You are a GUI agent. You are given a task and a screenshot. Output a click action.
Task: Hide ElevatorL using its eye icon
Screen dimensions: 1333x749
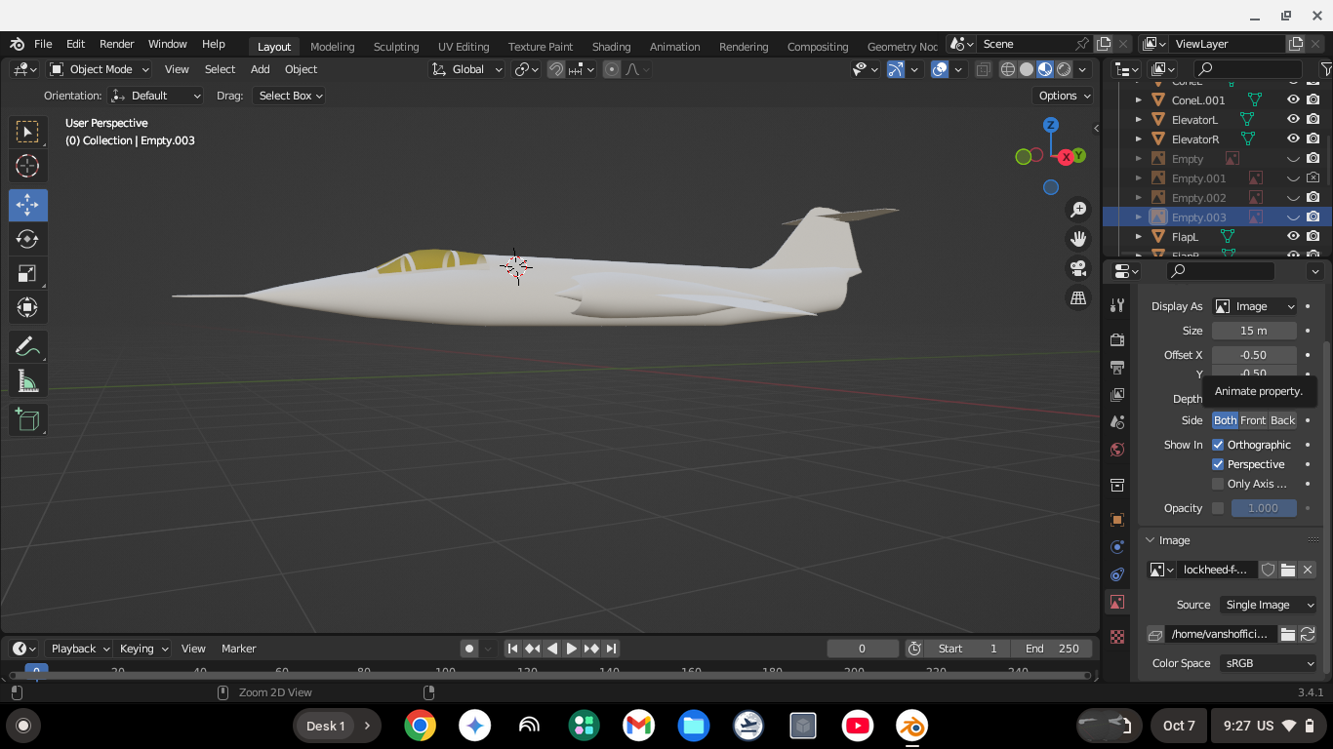(1293, 119)
